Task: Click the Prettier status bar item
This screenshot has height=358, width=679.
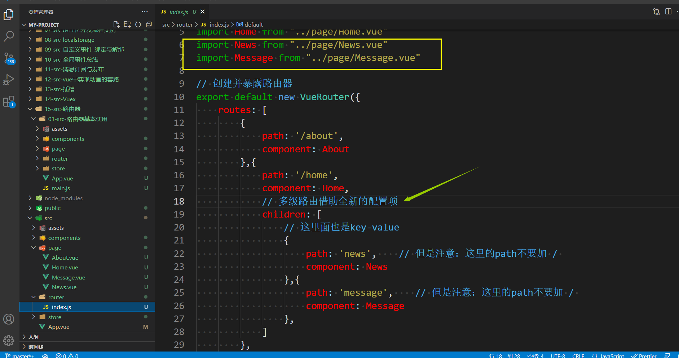Action: [644, 355]
